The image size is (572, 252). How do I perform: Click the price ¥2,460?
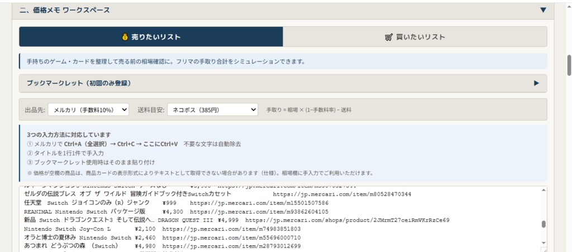(x=145, y=238)
